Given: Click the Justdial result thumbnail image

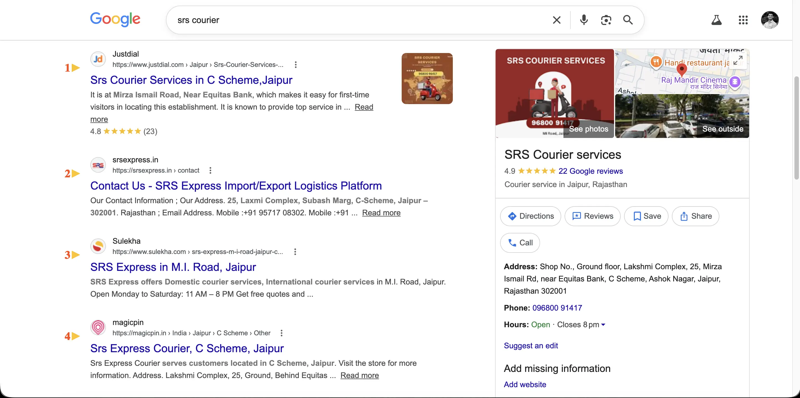Looking at the screenshot, I should (x=427, y=79).
